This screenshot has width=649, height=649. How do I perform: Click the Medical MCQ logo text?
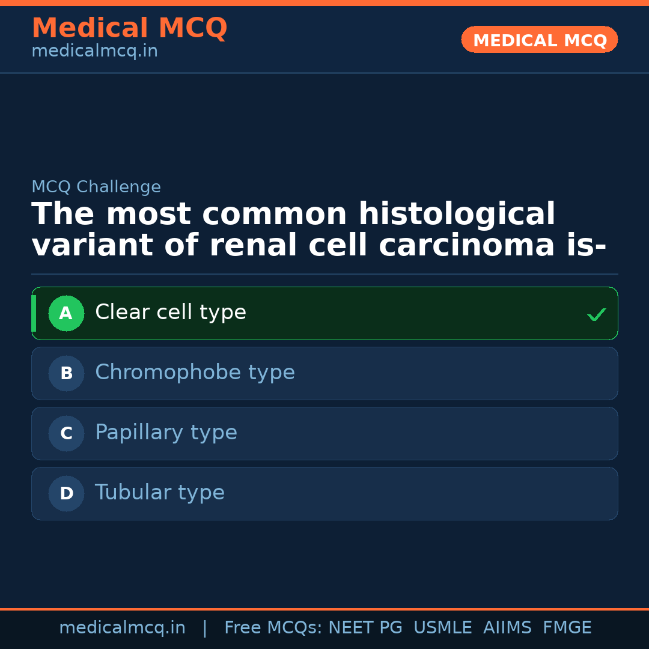click(129, 28)
